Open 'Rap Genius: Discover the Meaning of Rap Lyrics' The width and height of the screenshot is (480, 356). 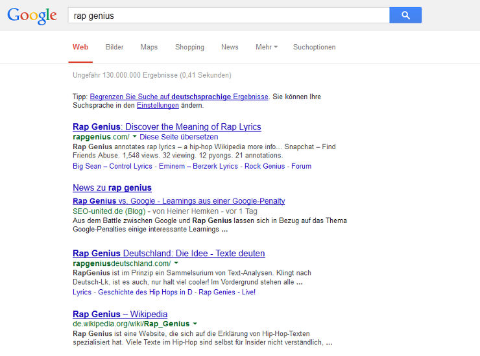(x=167, y=126)
